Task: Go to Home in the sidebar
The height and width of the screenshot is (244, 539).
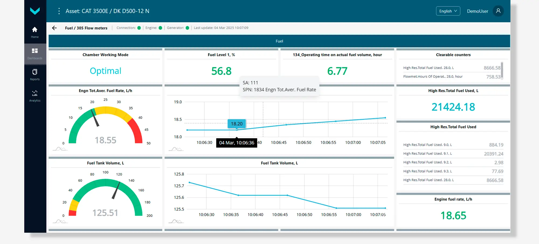Action: (x=35, y=32)
